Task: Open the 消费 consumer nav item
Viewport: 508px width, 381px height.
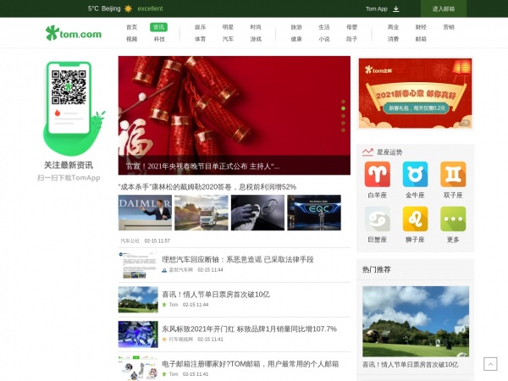Action: [393, 39]
